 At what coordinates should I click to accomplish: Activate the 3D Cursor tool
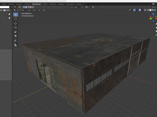pos(16,19)
